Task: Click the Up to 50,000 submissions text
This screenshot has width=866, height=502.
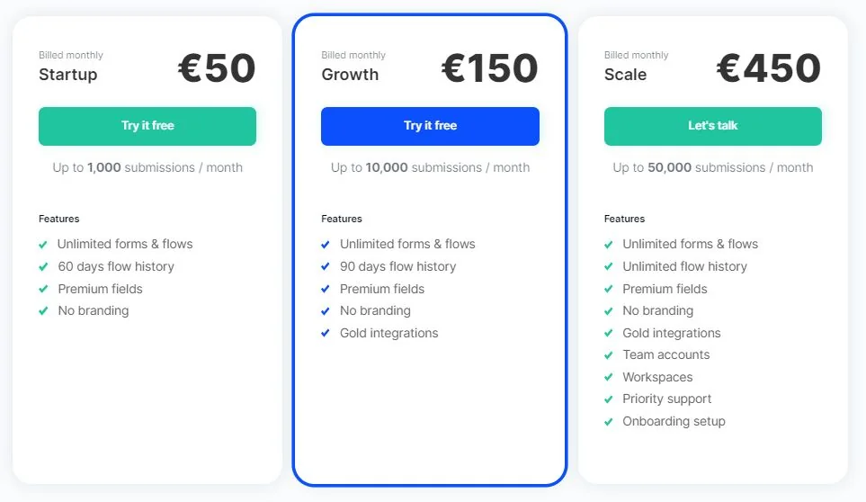Action: [712, 167]
